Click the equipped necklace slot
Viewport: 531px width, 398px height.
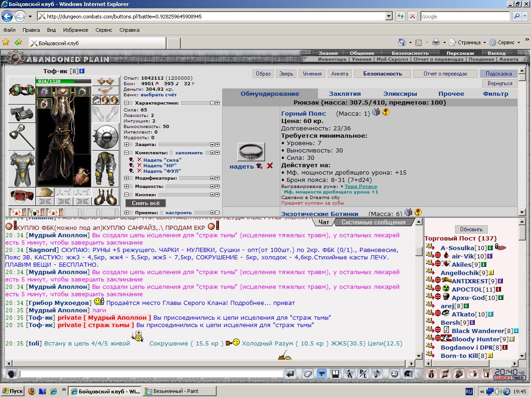point(105,90)
